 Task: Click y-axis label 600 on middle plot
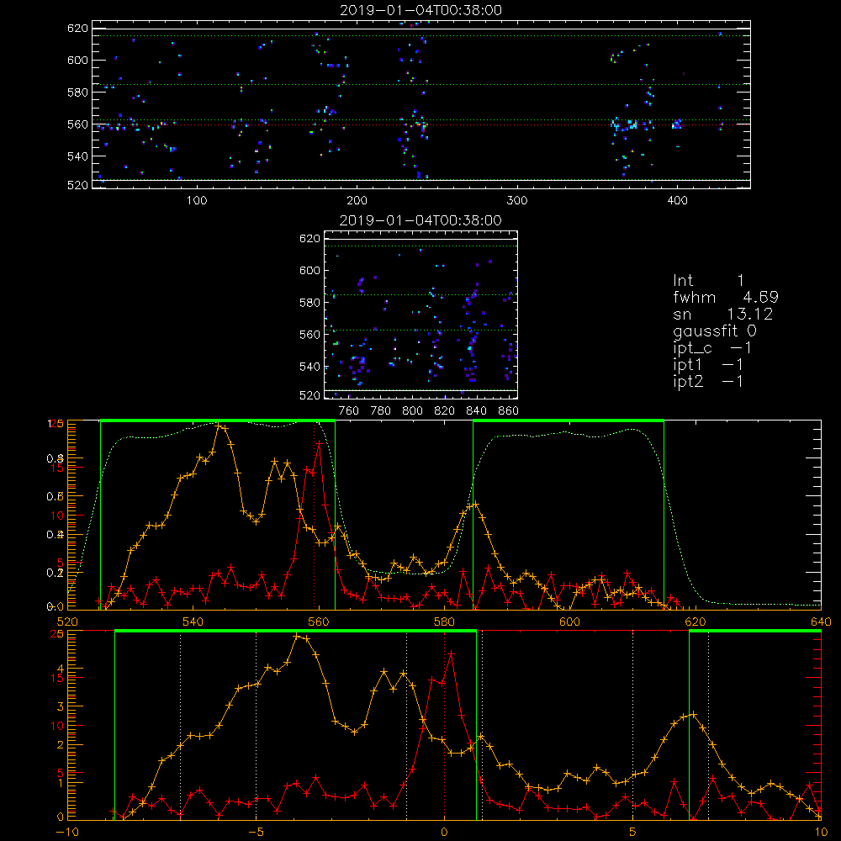tap(309, 270)
